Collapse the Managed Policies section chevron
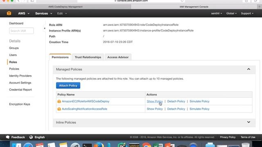The height and width of the screenshot is (147, 262). [x=248, y=69]
